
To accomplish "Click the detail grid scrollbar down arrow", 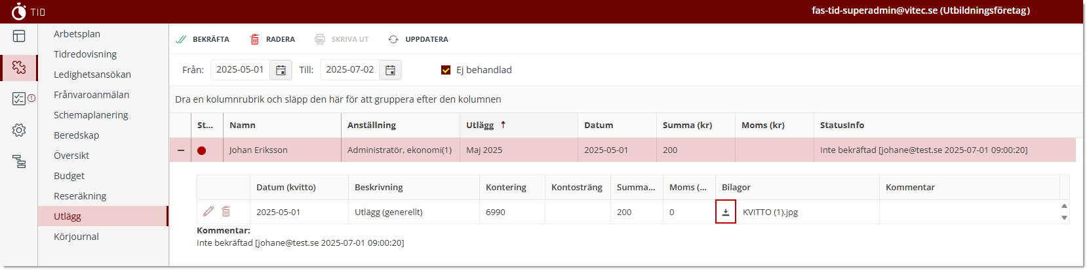I will 1064,218.
